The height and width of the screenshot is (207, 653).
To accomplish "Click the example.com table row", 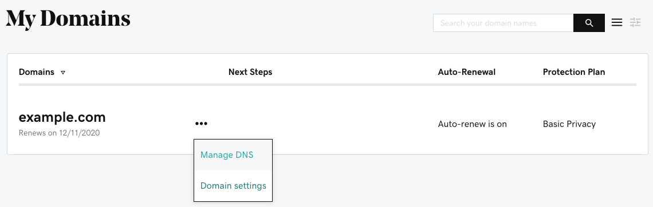I will 327,124.
